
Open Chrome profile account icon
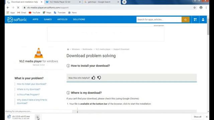pos(201,8)
